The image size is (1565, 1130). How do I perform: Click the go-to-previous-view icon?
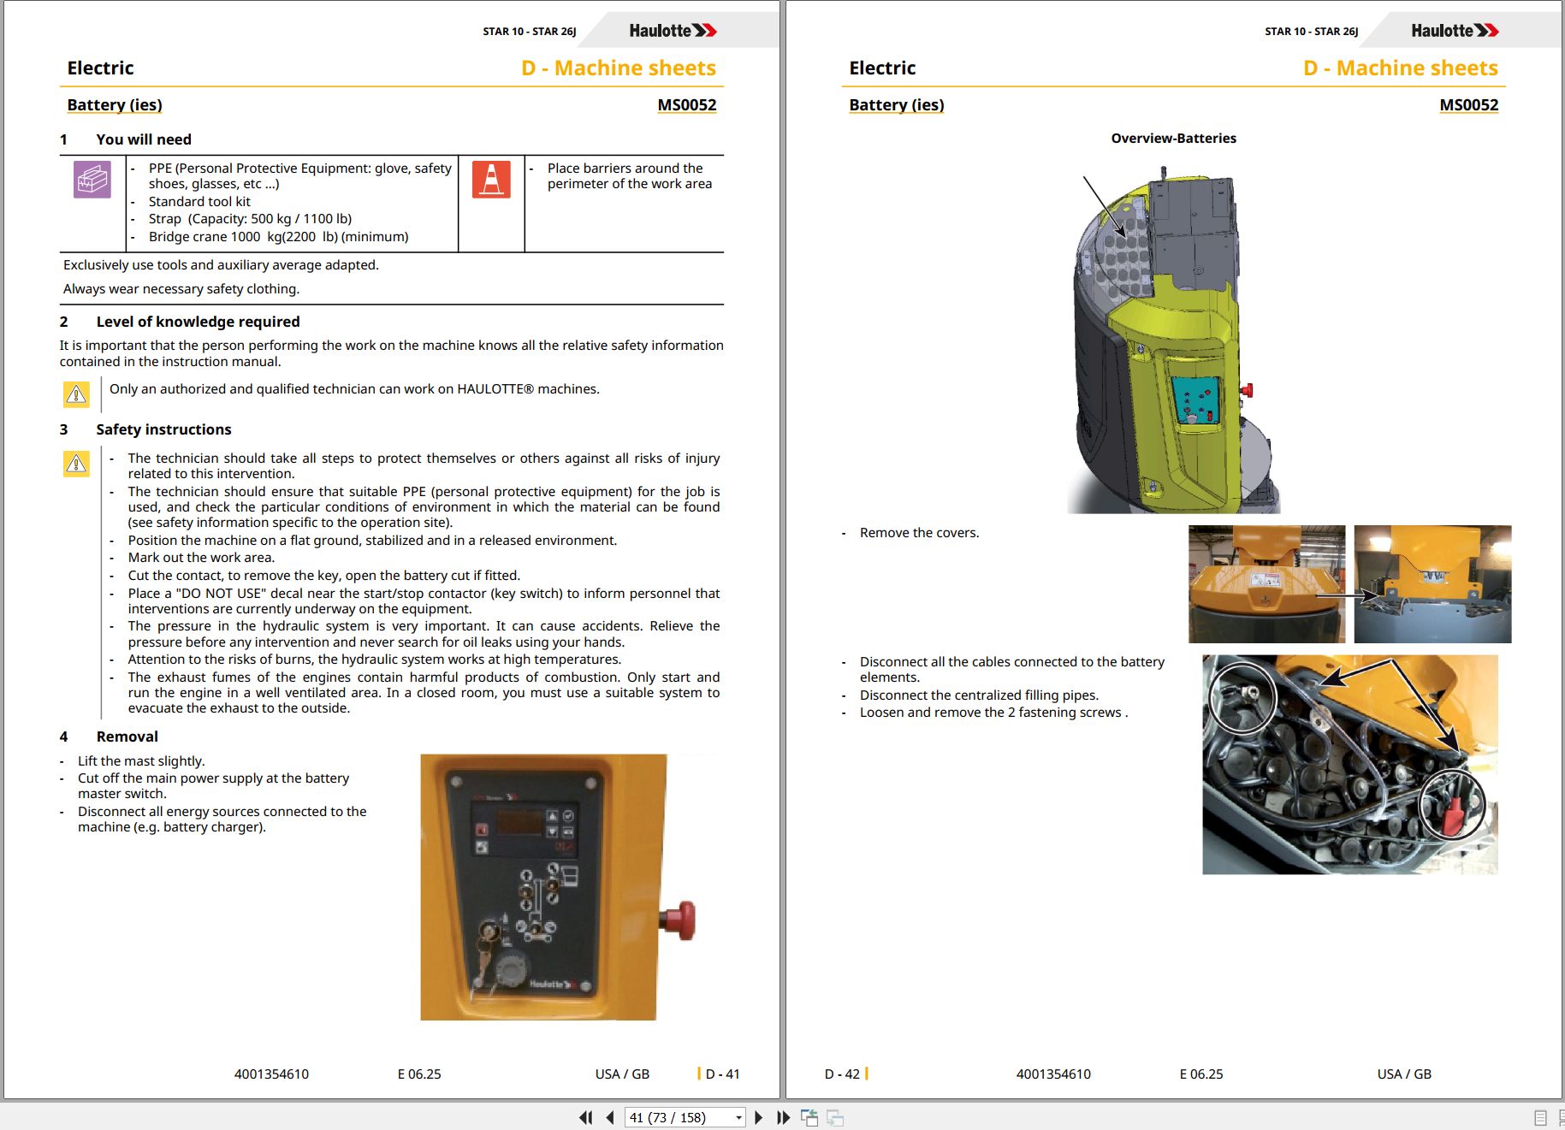coord(809,1117)
